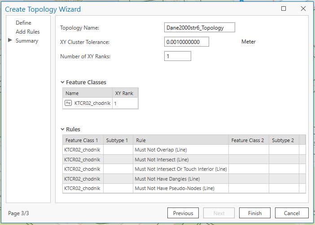Collapse the Feature Classes section
The width and height of the screenshot is (315, 225).
(x=62, y=82)
